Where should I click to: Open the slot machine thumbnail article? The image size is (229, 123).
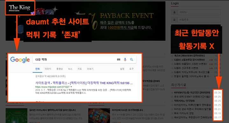coord(99,116)
